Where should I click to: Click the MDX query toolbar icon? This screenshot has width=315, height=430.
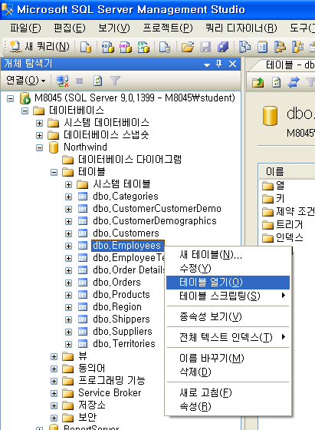tap(108, 47)
